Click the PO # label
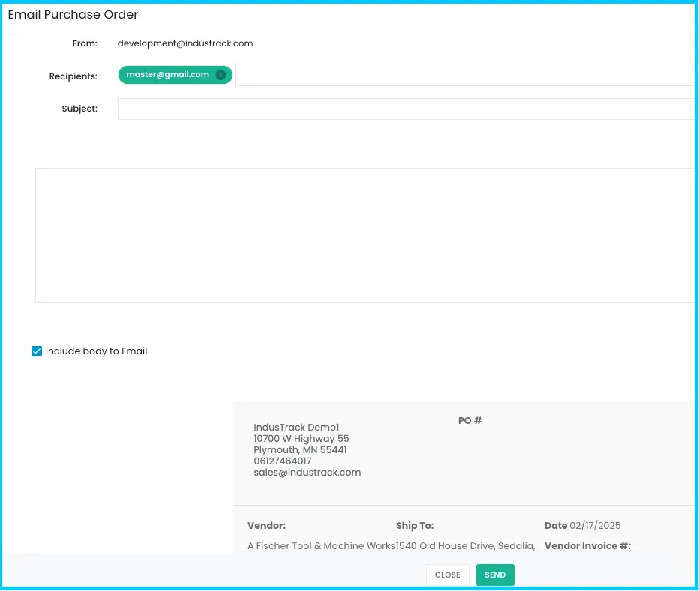 [x=469, y=420]
